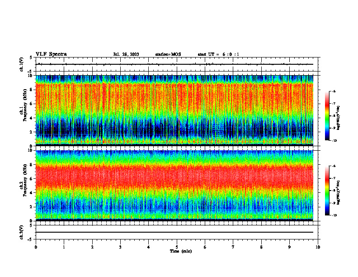Click inside the ch.2 spectrogram panel
The width and height of the screenshot is (358, 277).
(174, 186)
